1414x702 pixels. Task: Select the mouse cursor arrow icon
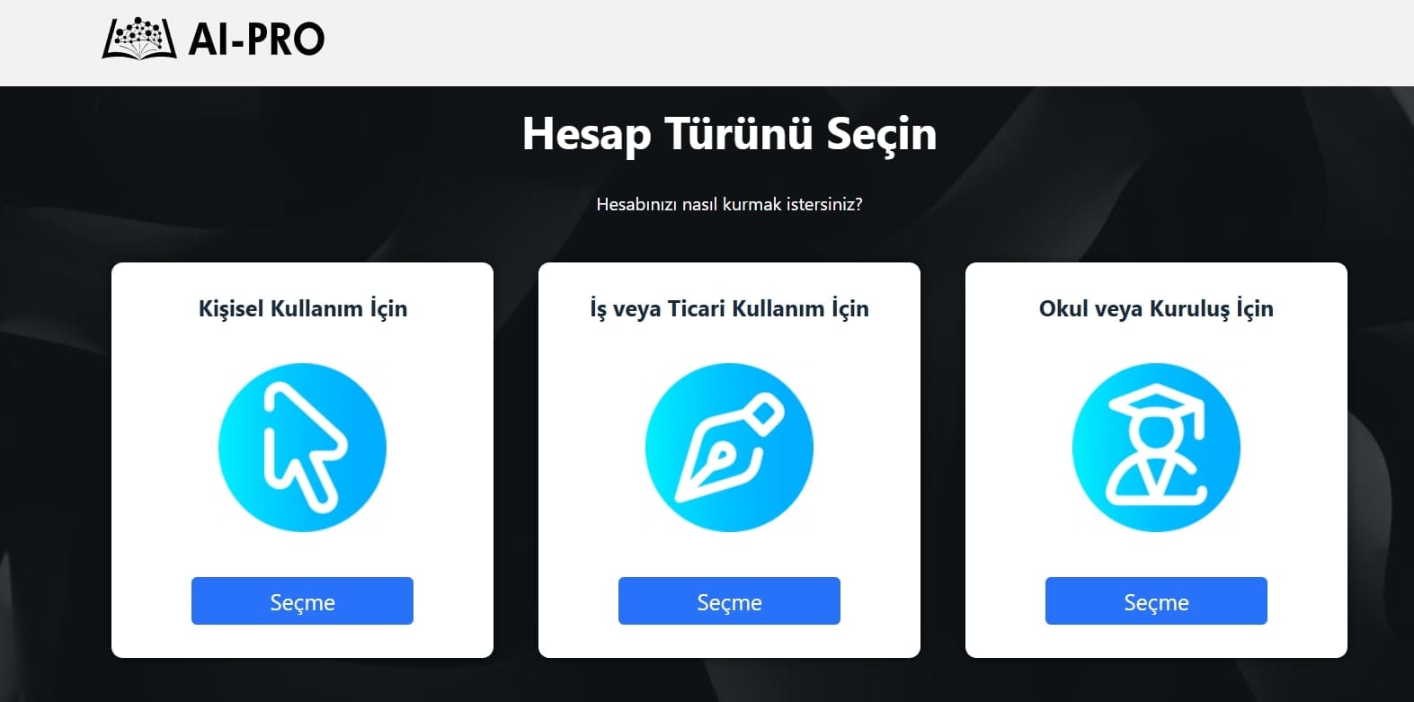(x=304, y=443)
